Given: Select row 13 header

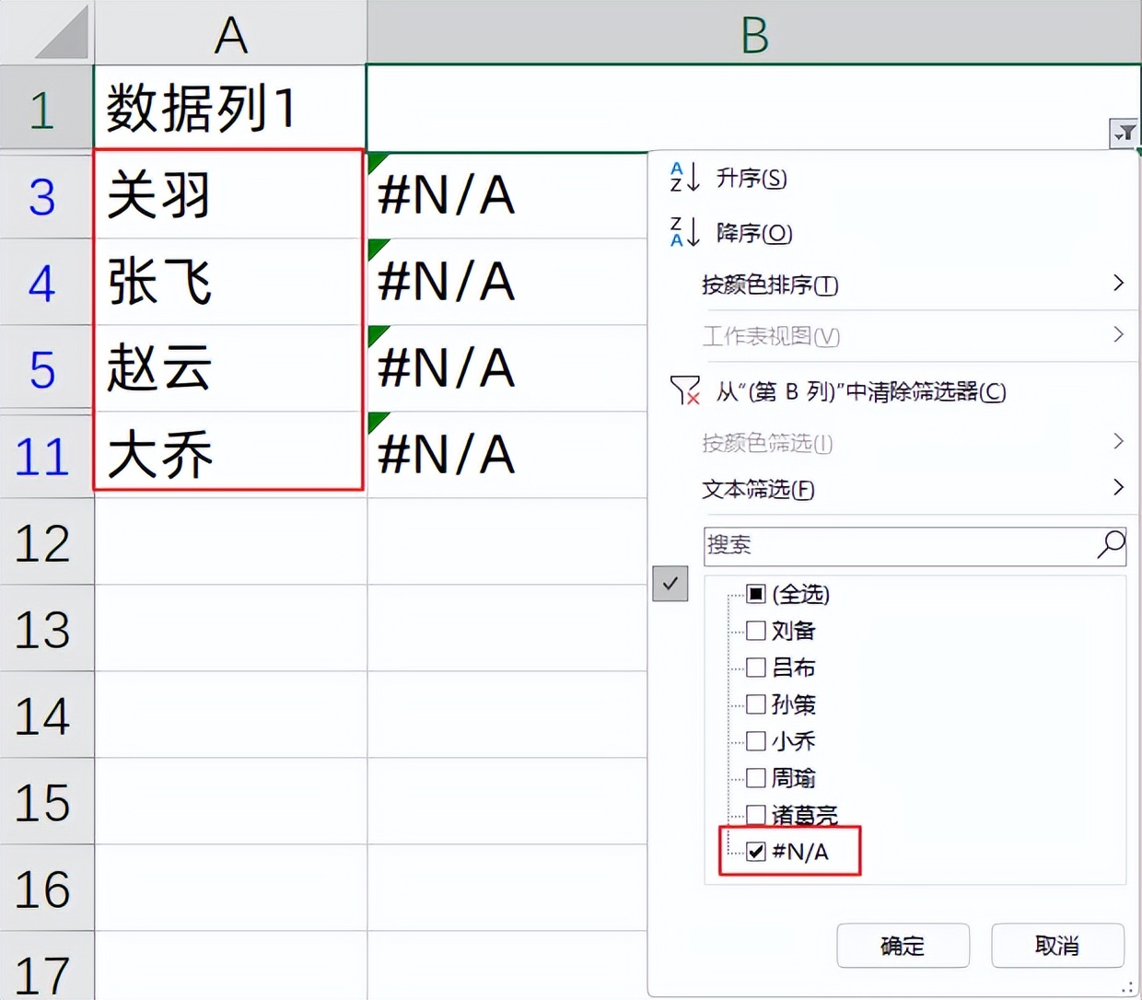Looking at the screenshot, I should tap(46, 628).
